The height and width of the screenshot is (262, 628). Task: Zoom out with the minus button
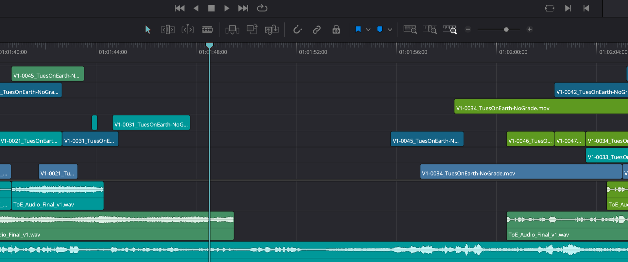point(468,29)
